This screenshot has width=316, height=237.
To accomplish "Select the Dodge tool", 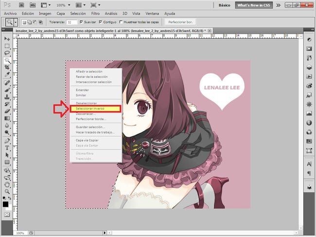I will tap(7, 132).
